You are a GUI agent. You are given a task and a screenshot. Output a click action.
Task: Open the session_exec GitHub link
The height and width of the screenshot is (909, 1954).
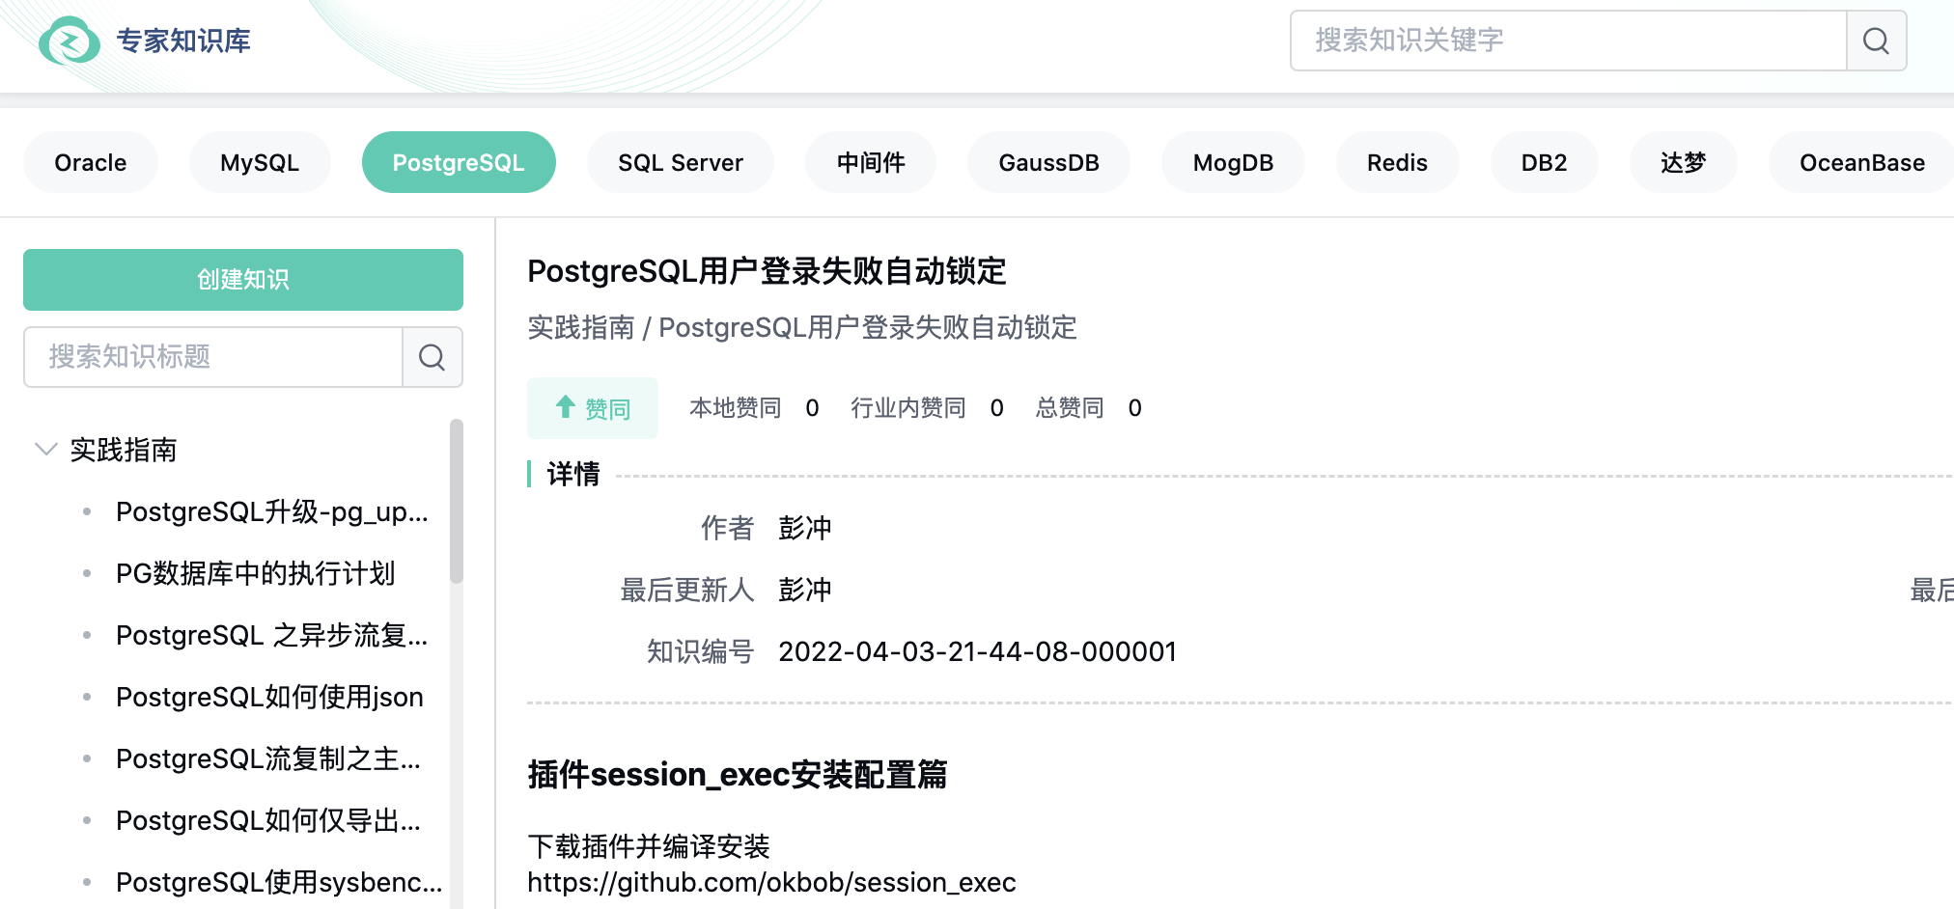coord(770,882)
